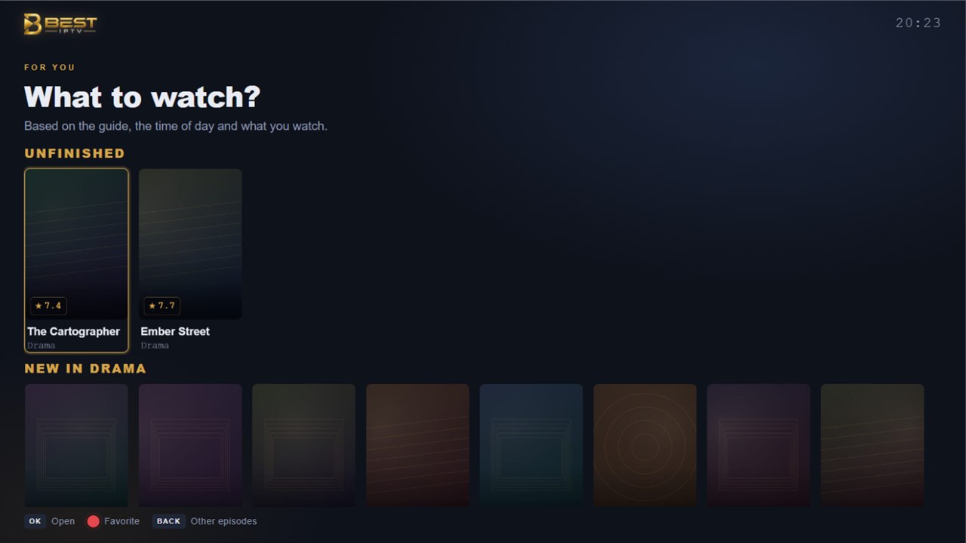Select the second New in Drama poster
Image resolution: width=966 pixels, height=543 pixels.
[x=190, y=445]
